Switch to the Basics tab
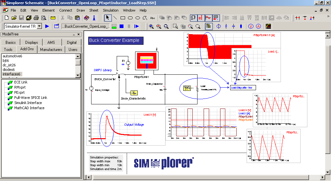 coord(11,43)
